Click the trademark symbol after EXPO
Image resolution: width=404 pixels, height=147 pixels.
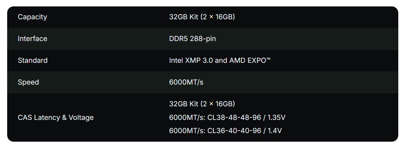[268, 59]
